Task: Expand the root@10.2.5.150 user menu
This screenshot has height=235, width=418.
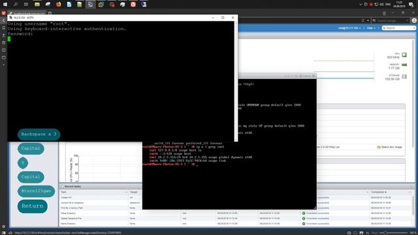Action: coord(349,28)
